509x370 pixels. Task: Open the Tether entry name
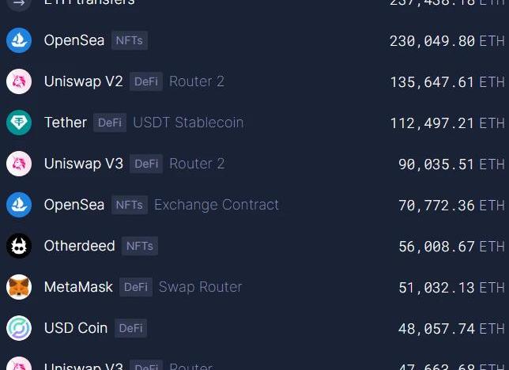click(66, 123)
